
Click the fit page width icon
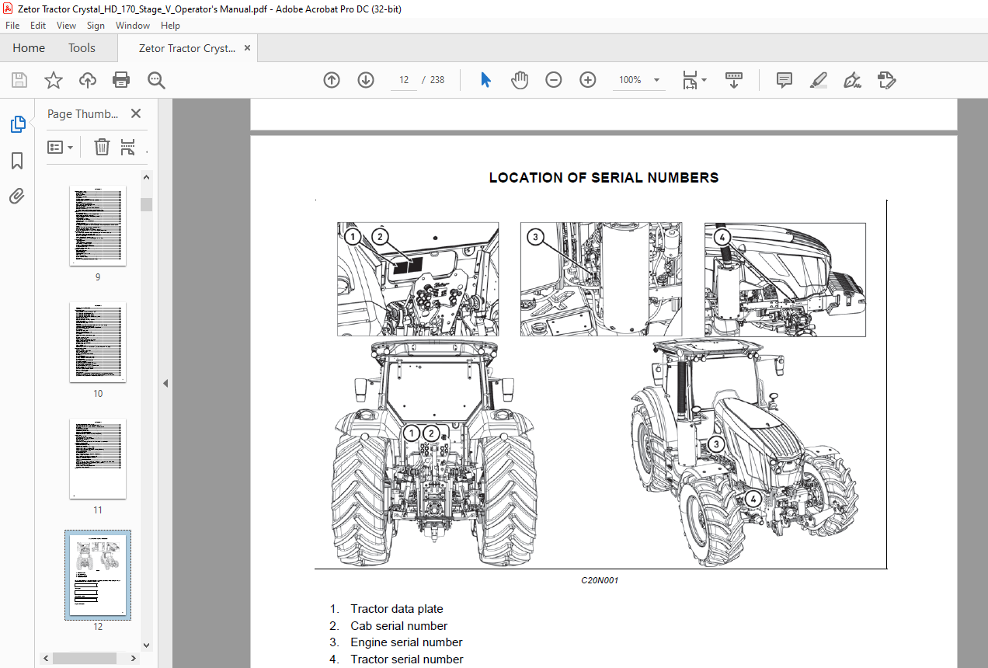pos(690,80)
